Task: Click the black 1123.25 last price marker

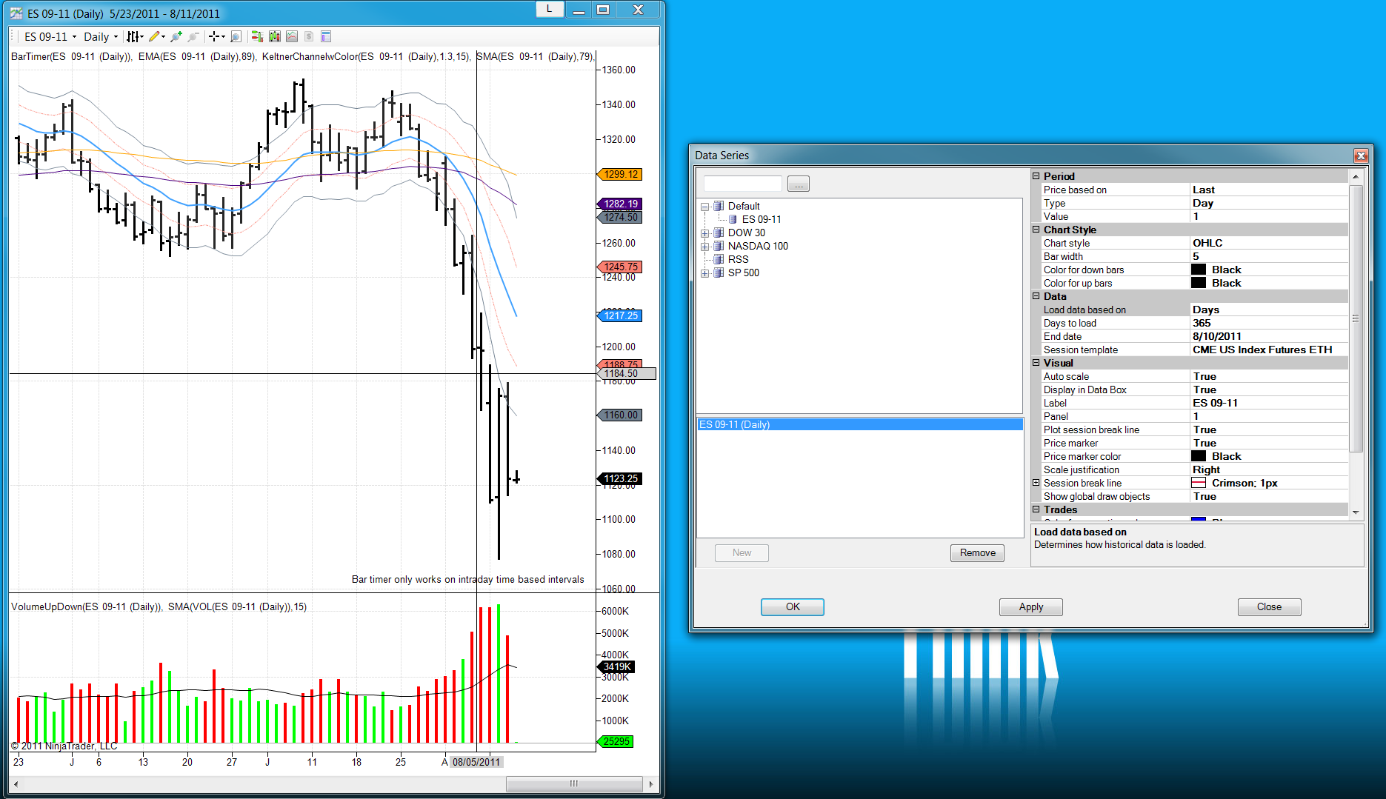Action: coord(620,479)
